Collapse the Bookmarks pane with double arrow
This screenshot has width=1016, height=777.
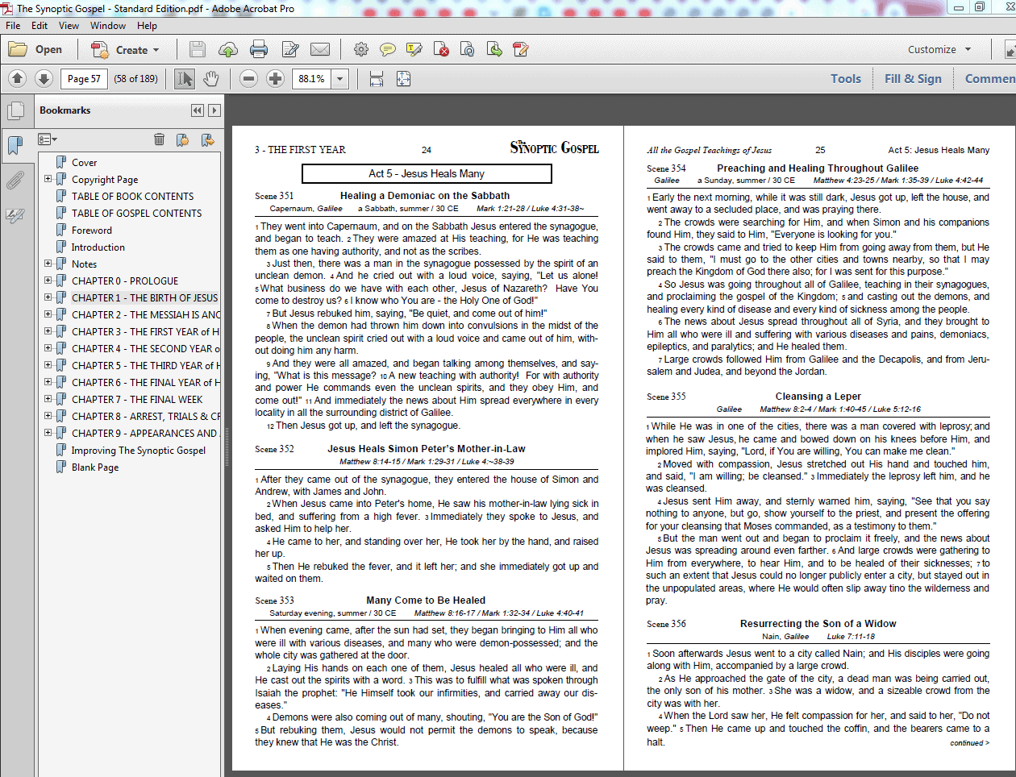197,110
